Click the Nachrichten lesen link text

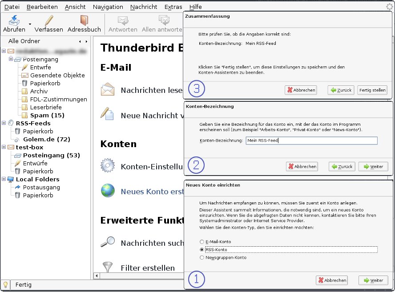tap(152, 90)
